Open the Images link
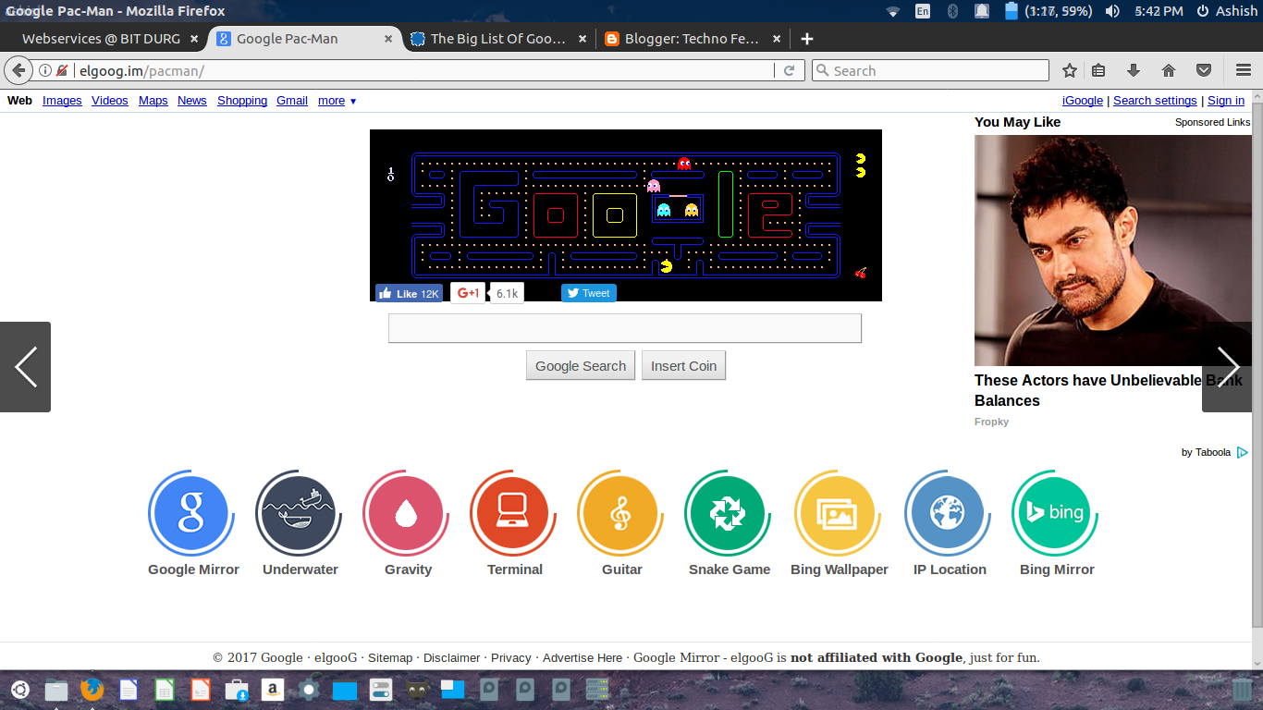1263x710 pixels. click(x=62, y=101)
